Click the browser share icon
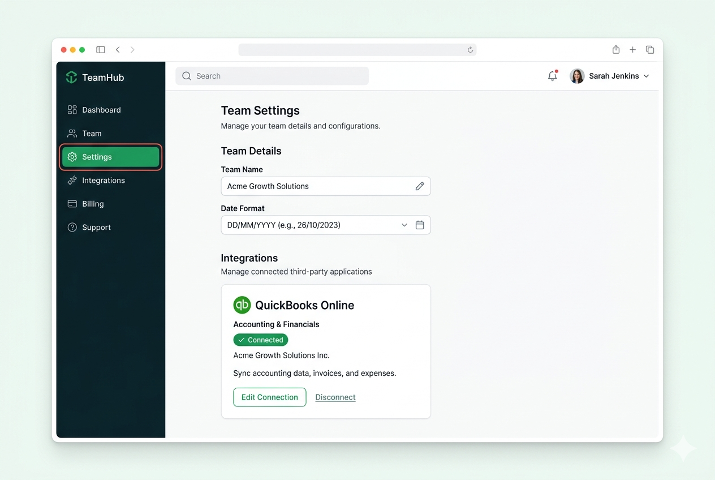 coord(616,50)
